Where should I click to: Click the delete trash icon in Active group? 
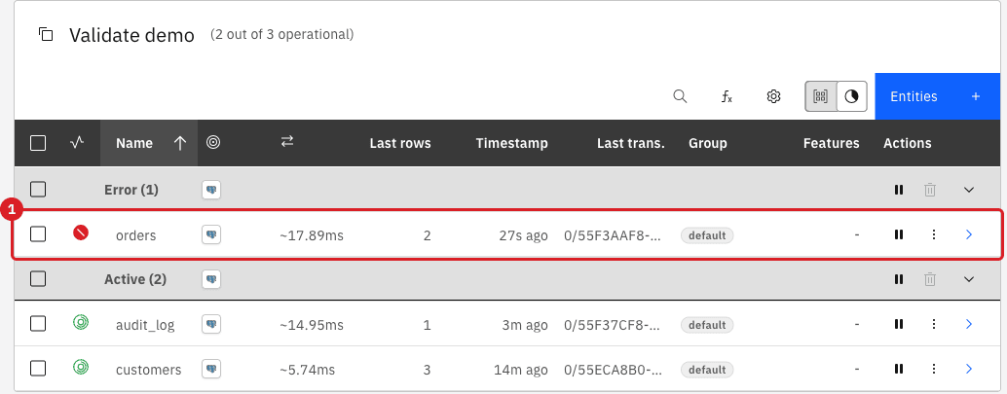(930, 279)
